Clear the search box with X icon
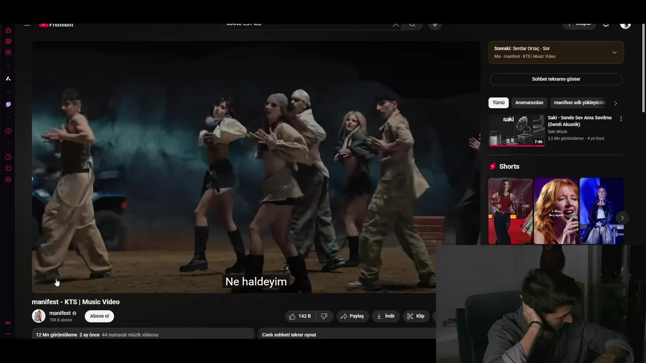This screenshot has width=646, height=363. [x=396, y=25]
